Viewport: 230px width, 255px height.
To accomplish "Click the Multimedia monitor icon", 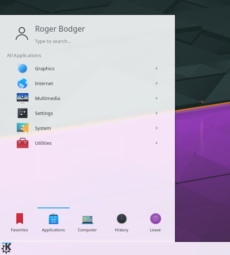I will (23, 98).
